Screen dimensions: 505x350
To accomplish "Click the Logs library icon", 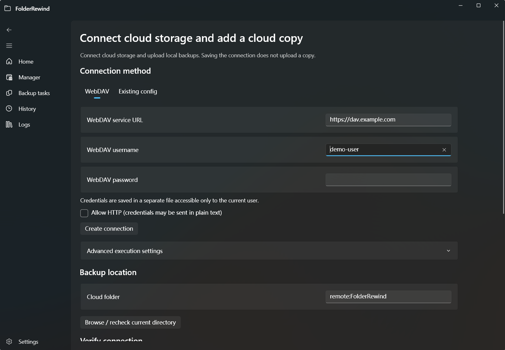I will point(9,124).
